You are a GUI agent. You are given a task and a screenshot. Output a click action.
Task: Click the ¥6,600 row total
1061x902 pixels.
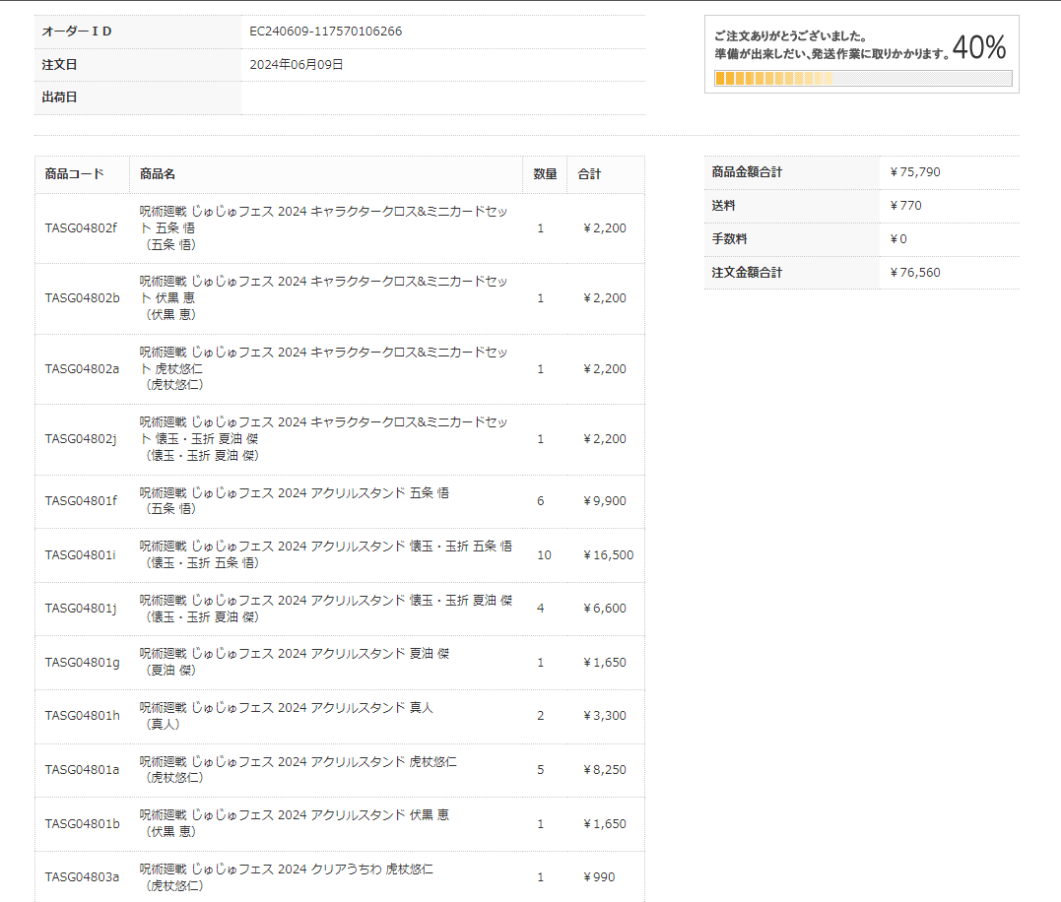605,609
